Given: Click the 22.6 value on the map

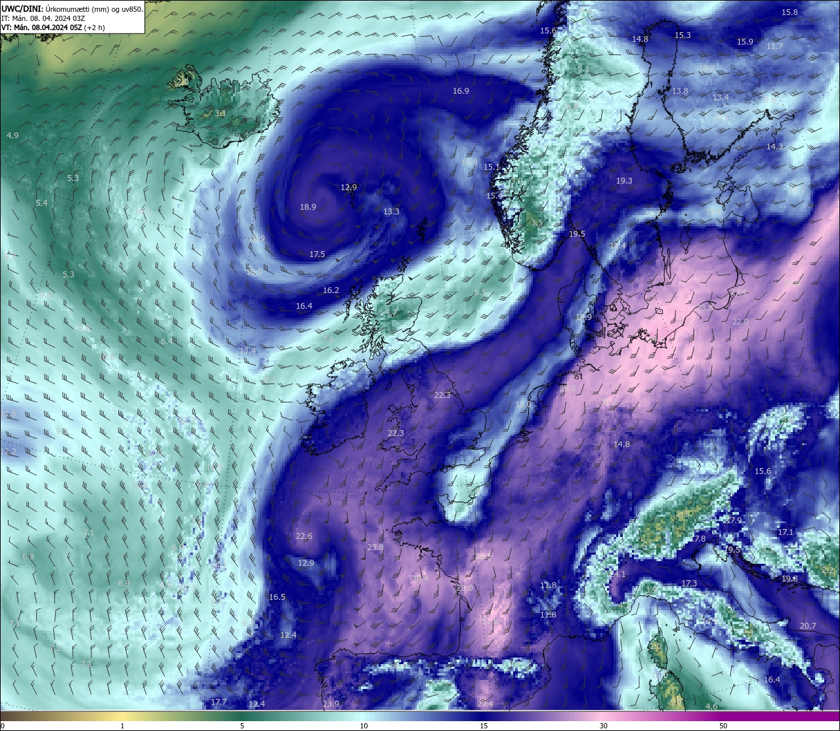Looking at the screenshot, I should [x=304, y=536].
